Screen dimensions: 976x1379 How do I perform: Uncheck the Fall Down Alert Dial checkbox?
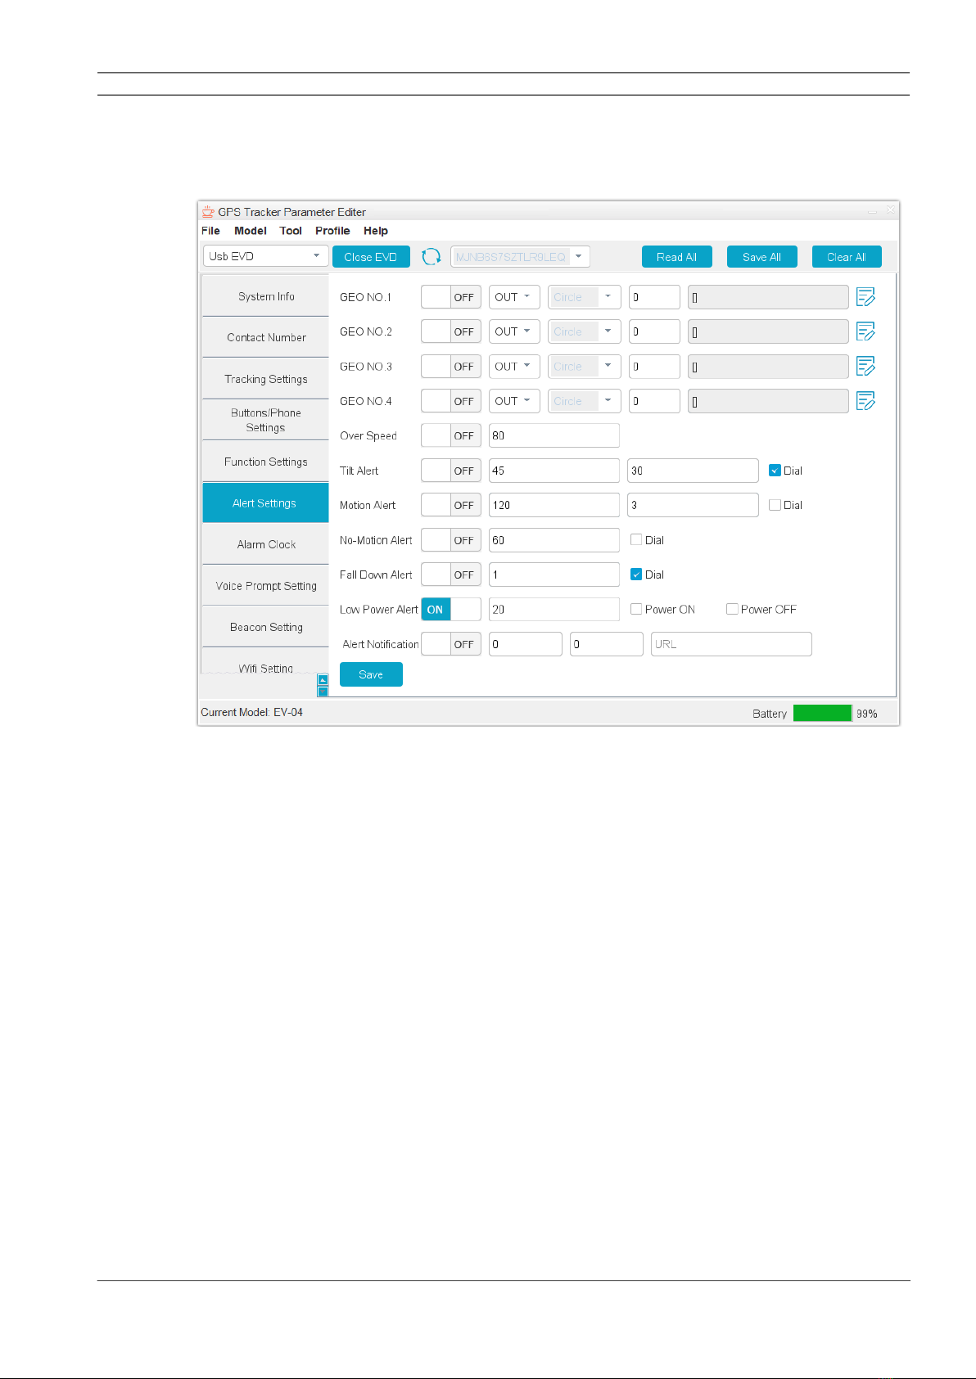pos(636,575)
